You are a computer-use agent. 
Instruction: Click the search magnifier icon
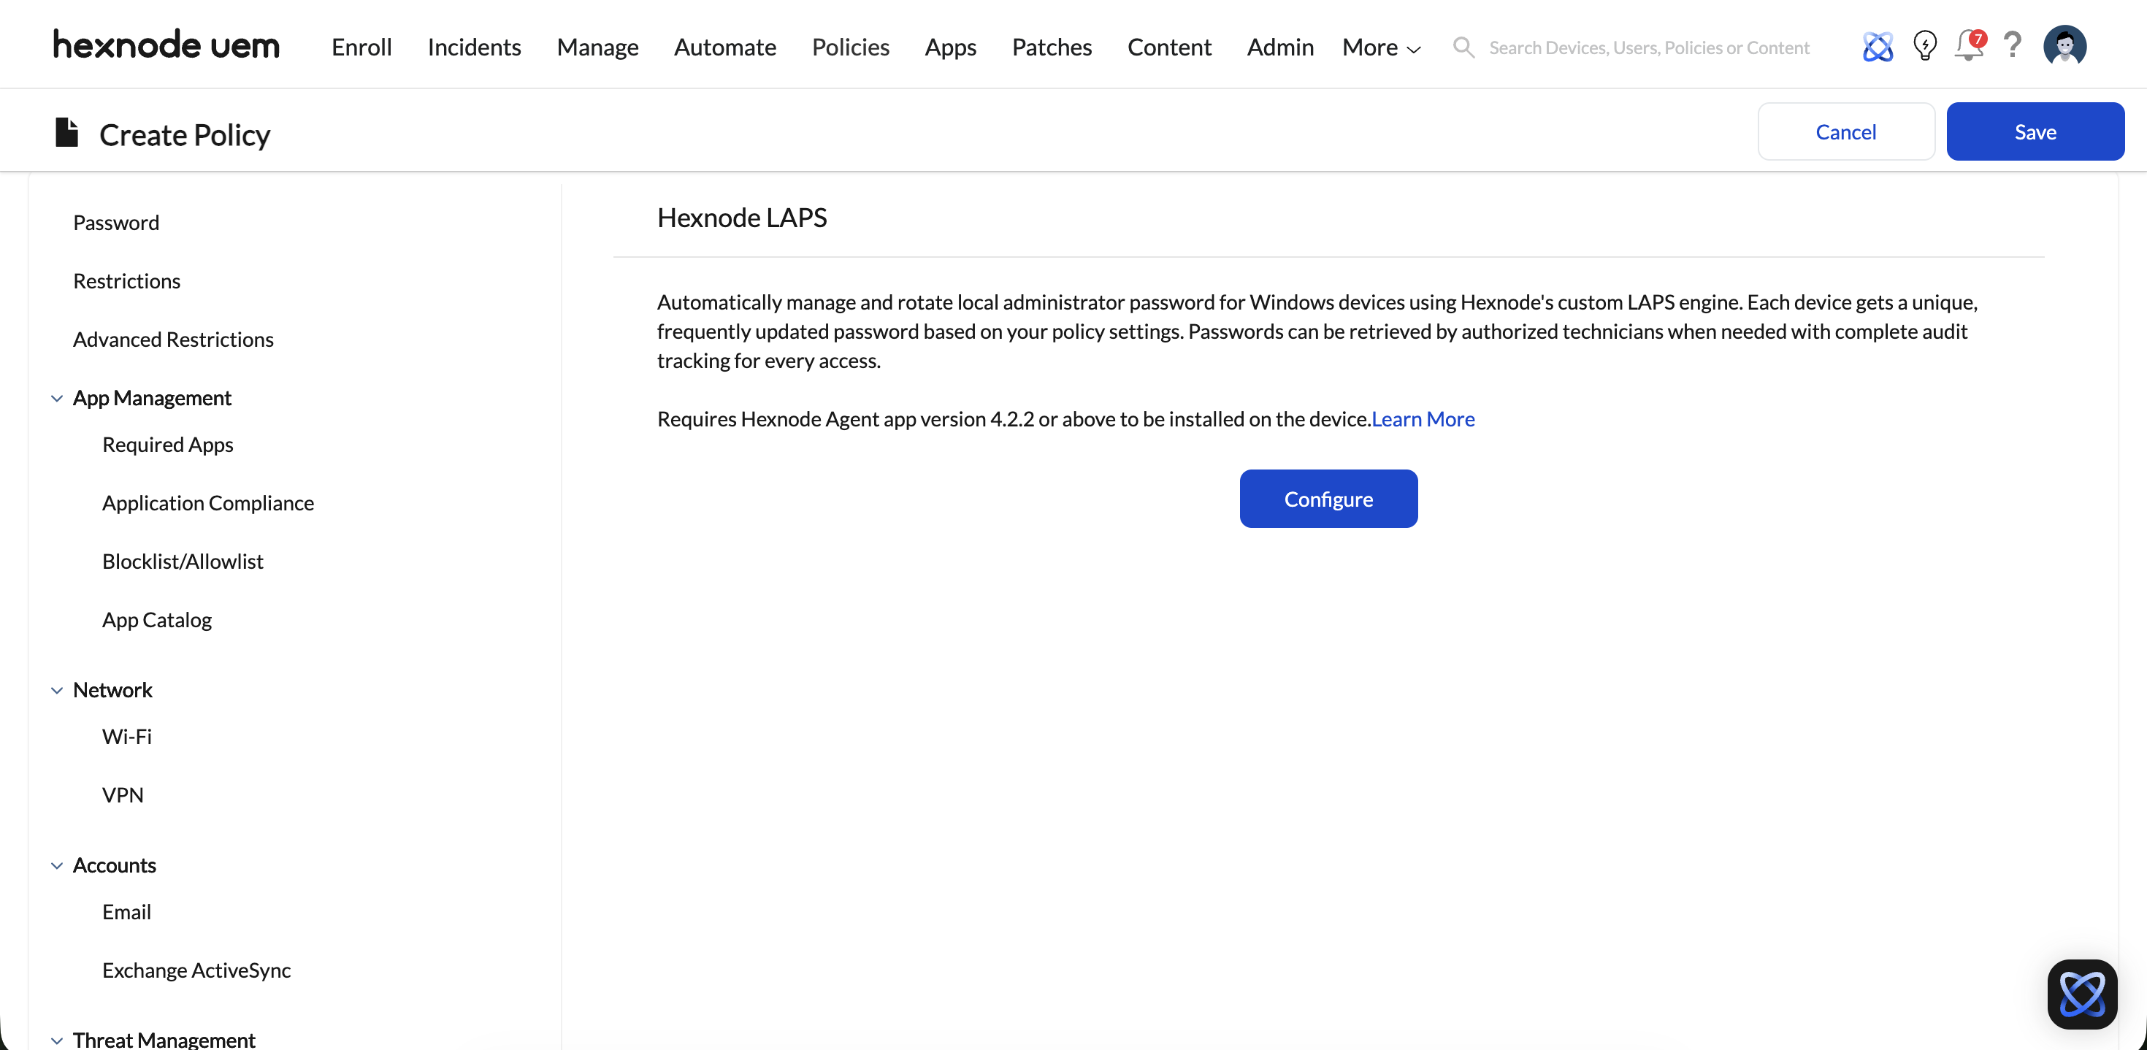click(x=1463, y=47)
